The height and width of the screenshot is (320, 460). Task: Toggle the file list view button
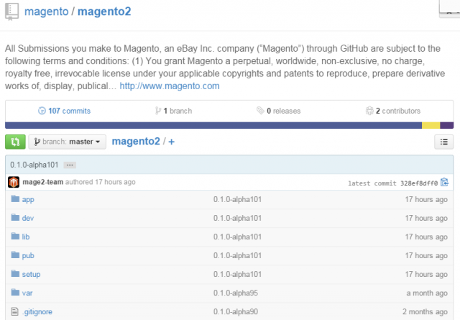444,142
